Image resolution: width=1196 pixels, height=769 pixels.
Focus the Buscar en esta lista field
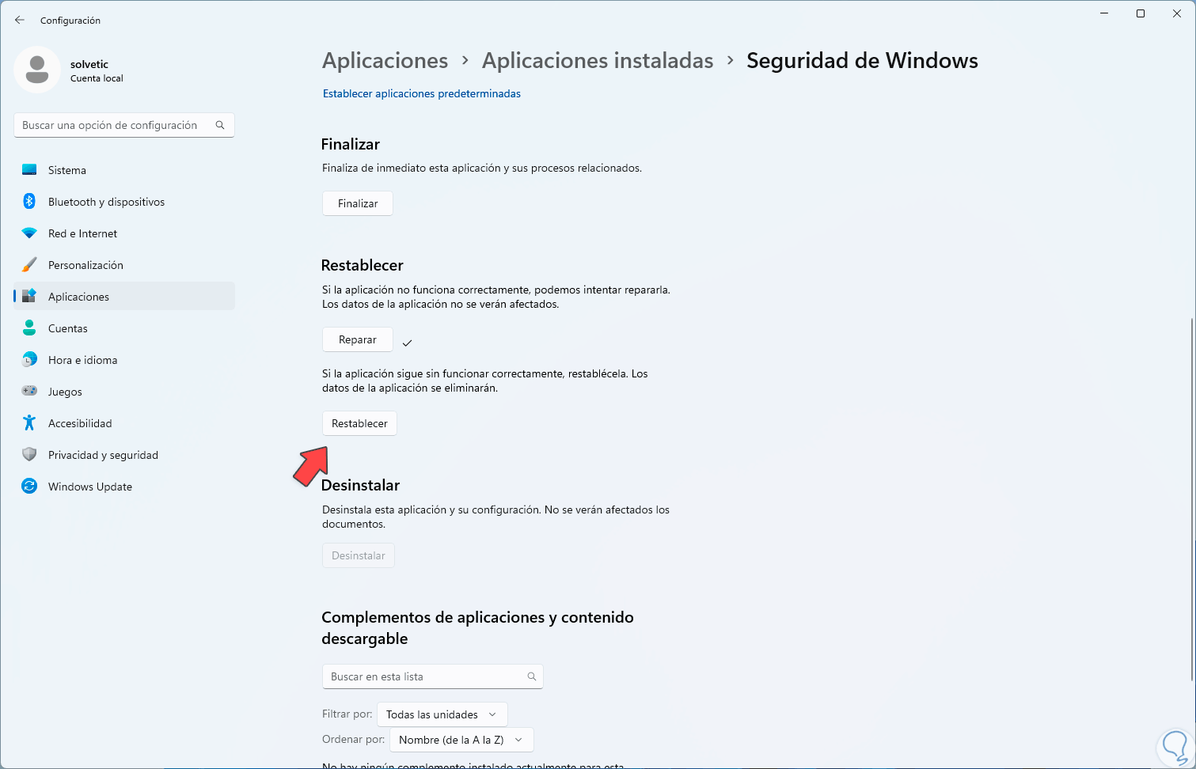pyautogui.click(x=433, y=676)
